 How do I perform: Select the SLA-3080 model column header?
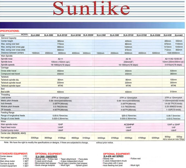(x=49, y=35)
